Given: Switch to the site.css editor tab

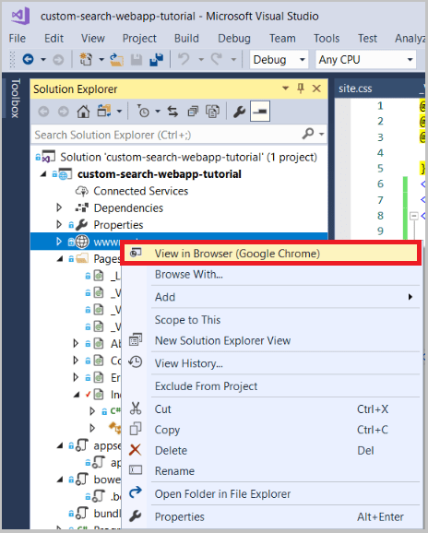Looking at the screenshot, I should (x=355, y=89).
